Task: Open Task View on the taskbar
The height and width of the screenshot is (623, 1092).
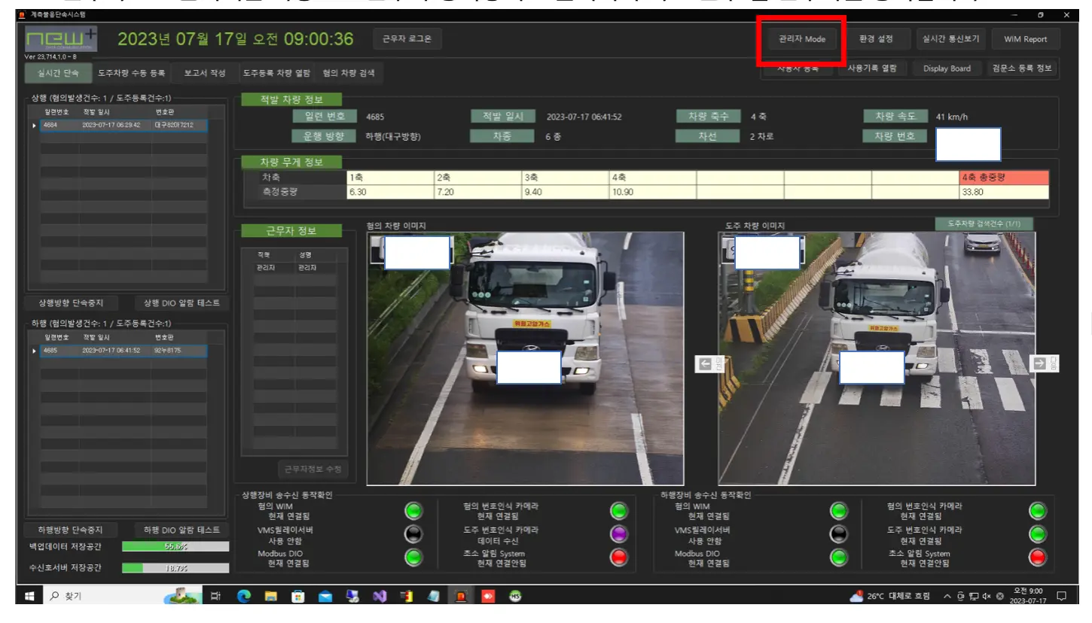Action: click(215, 597)
